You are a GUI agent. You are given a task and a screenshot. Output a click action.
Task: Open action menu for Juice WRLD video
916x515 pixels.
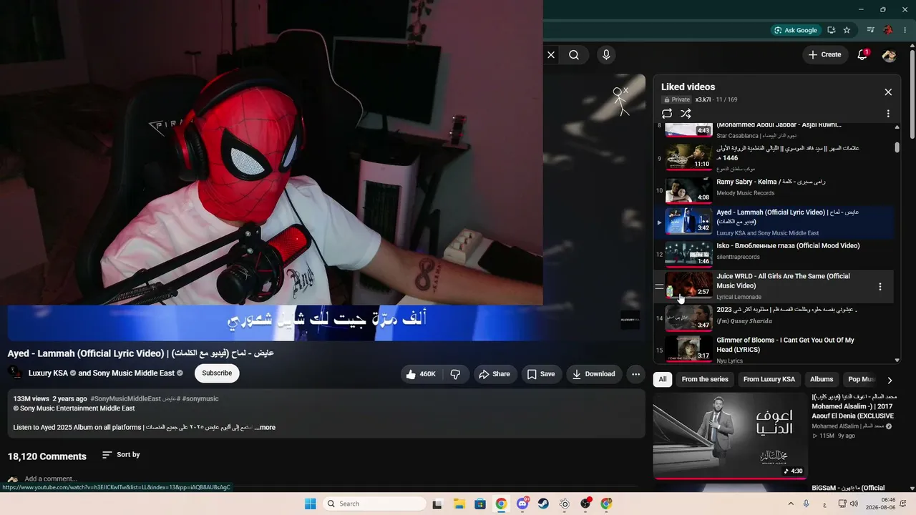click(880, 287)
